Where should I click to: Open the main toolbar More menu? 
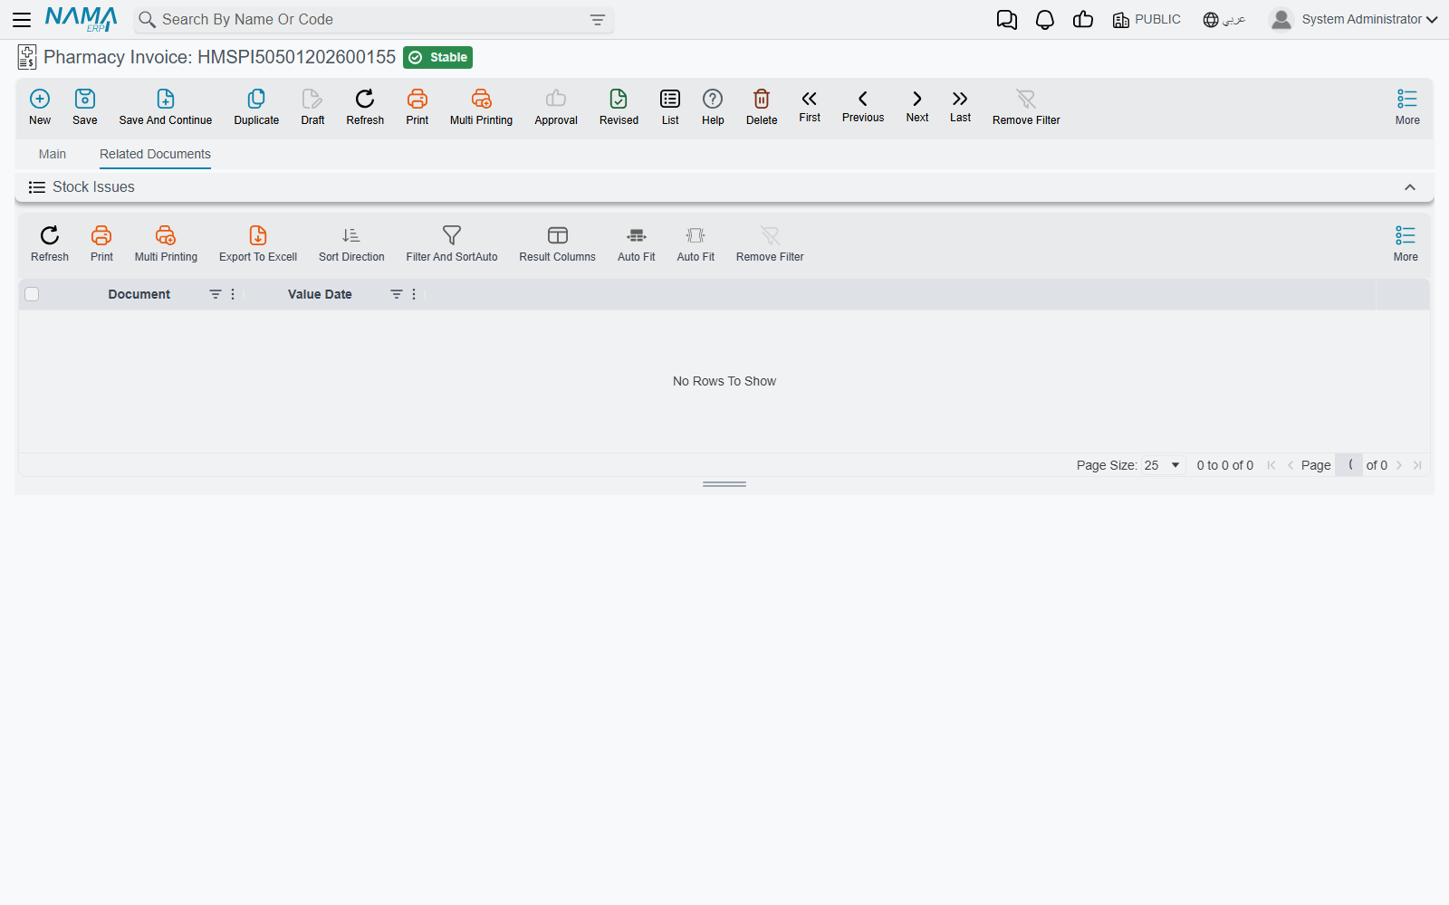tap(1407, 107)
